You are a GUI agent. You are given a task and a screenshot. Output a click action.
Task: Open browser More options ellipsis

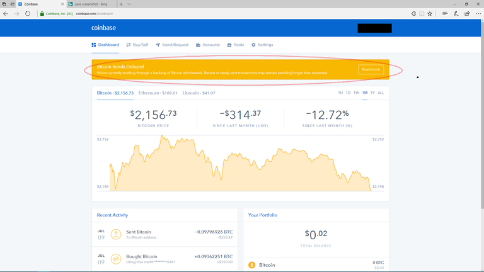(x=478, y=14)
